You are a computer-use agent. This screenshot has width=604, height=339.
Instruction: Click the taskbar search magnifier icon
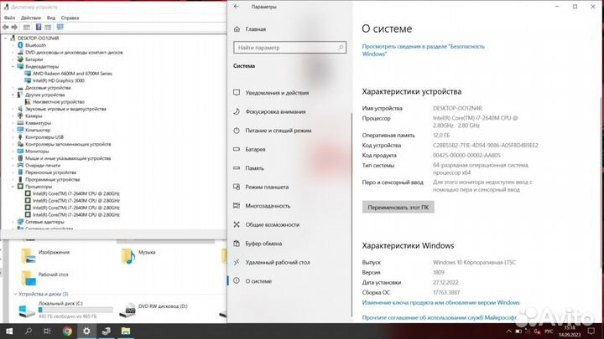29,331
